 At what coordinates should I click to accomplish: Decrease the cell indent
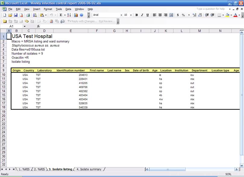tap(207, 15)
